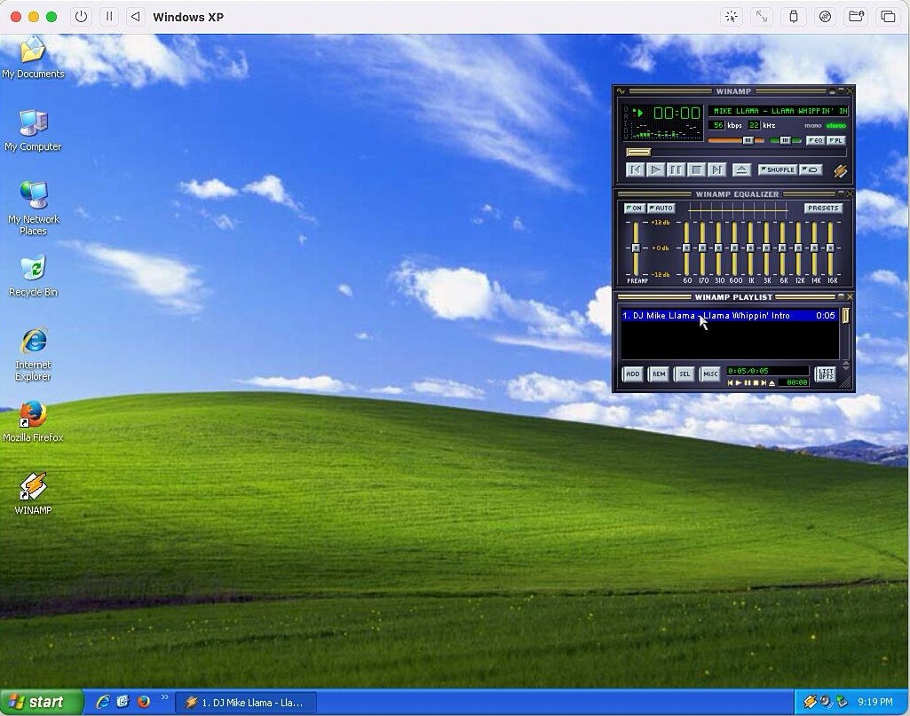Viewport: 910px width, 716px height.
Task: Click the 16K equalizer band slider
Action: (x=830, y=248)
